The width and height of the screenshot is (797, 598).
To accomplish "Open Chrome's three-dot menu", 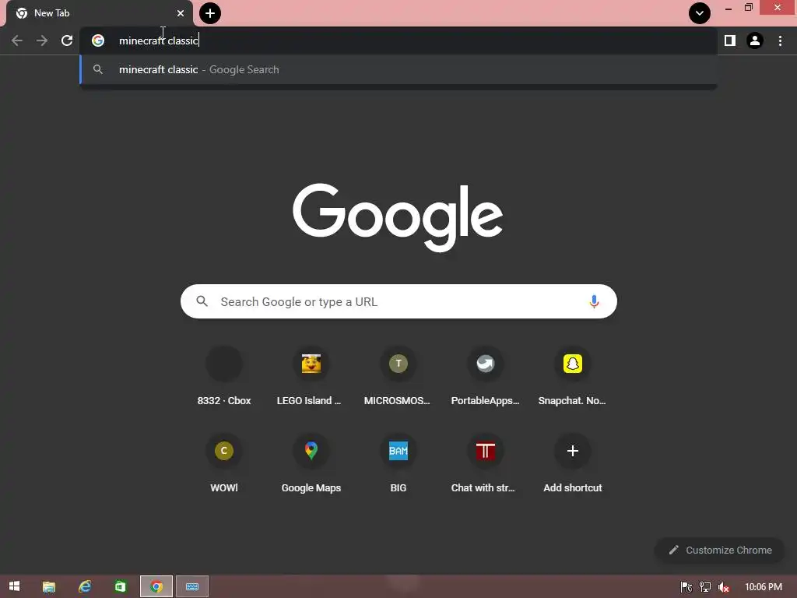I will (780, 40).
